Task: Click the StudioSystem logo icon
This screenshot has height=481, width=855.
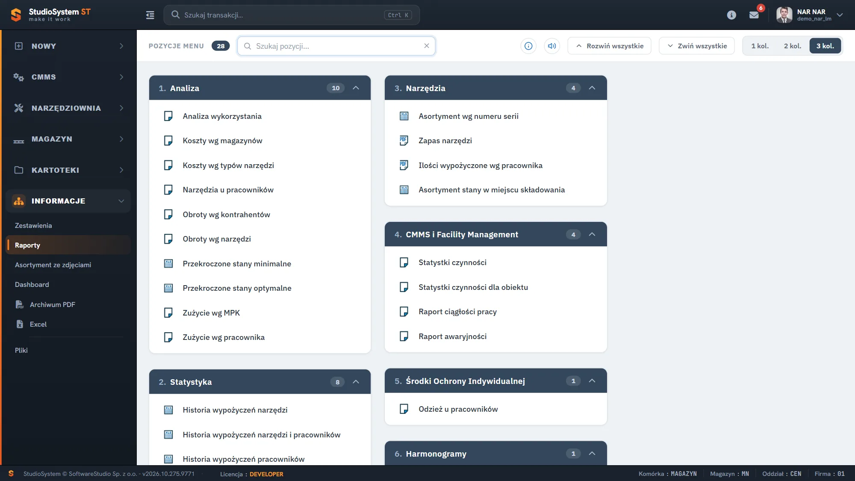Action: (x=16, y=15)
